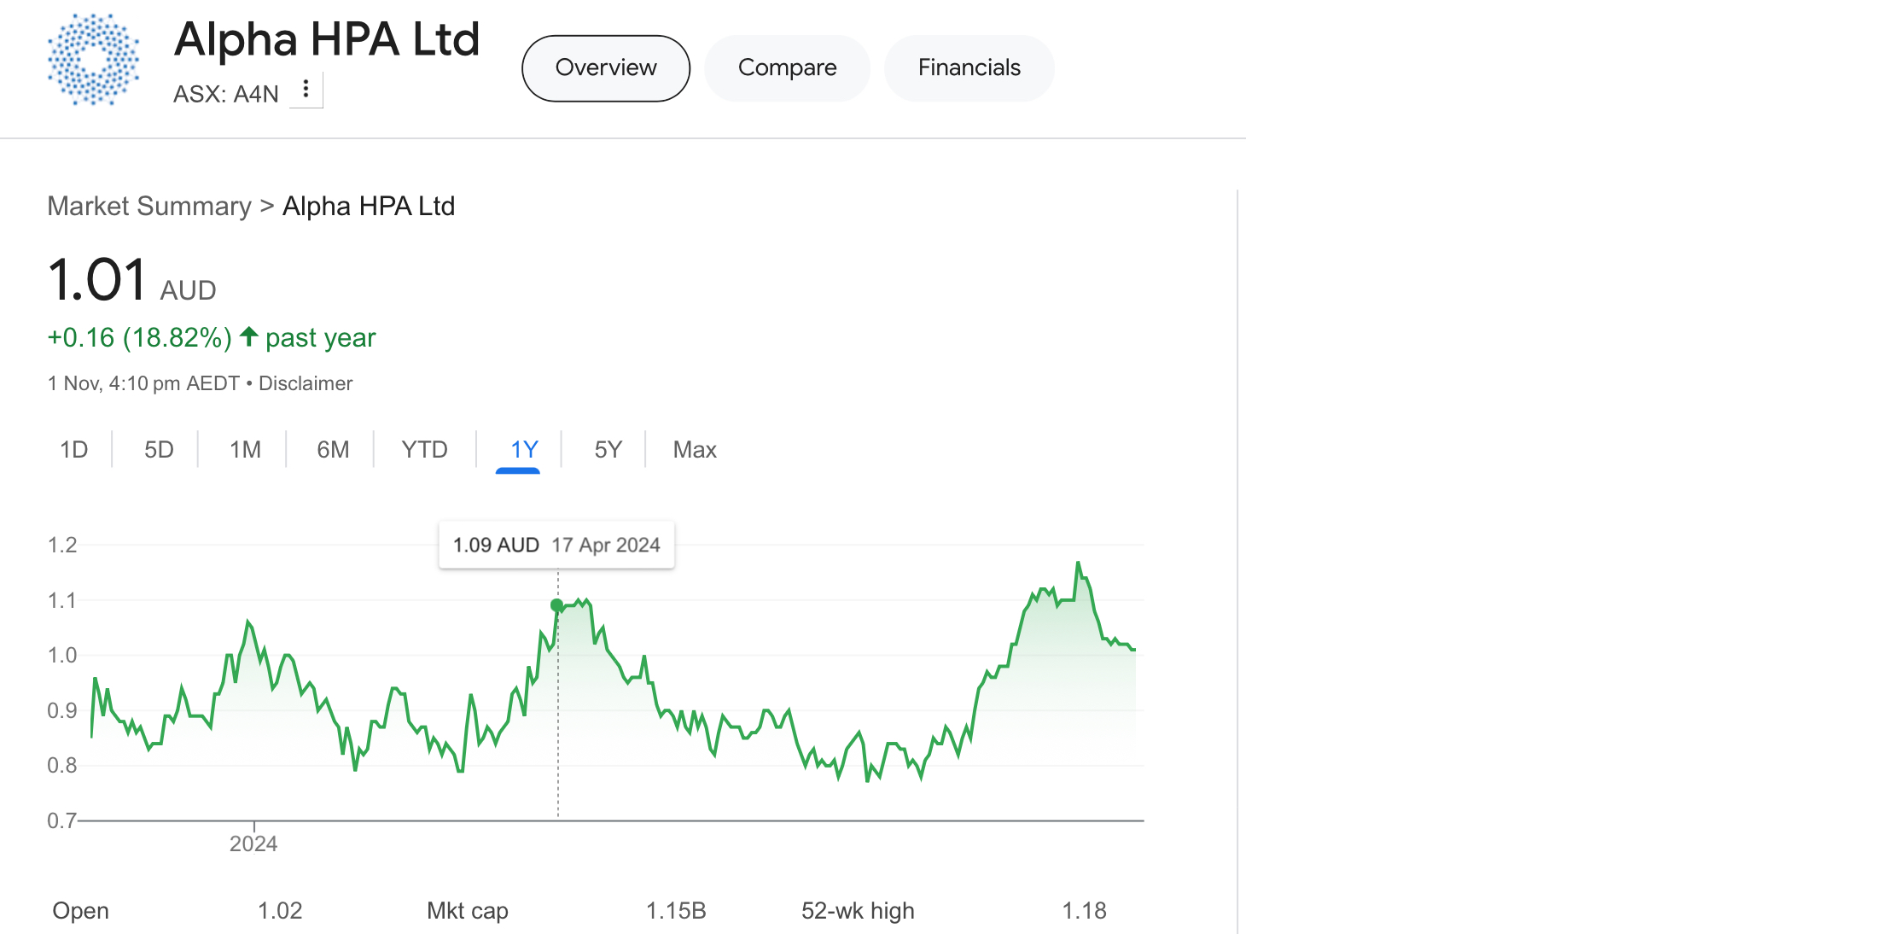The height and width of the screenshot is (934, 1898).
Task: Click the 1.01 AUD current price
Action: (132, 280)
